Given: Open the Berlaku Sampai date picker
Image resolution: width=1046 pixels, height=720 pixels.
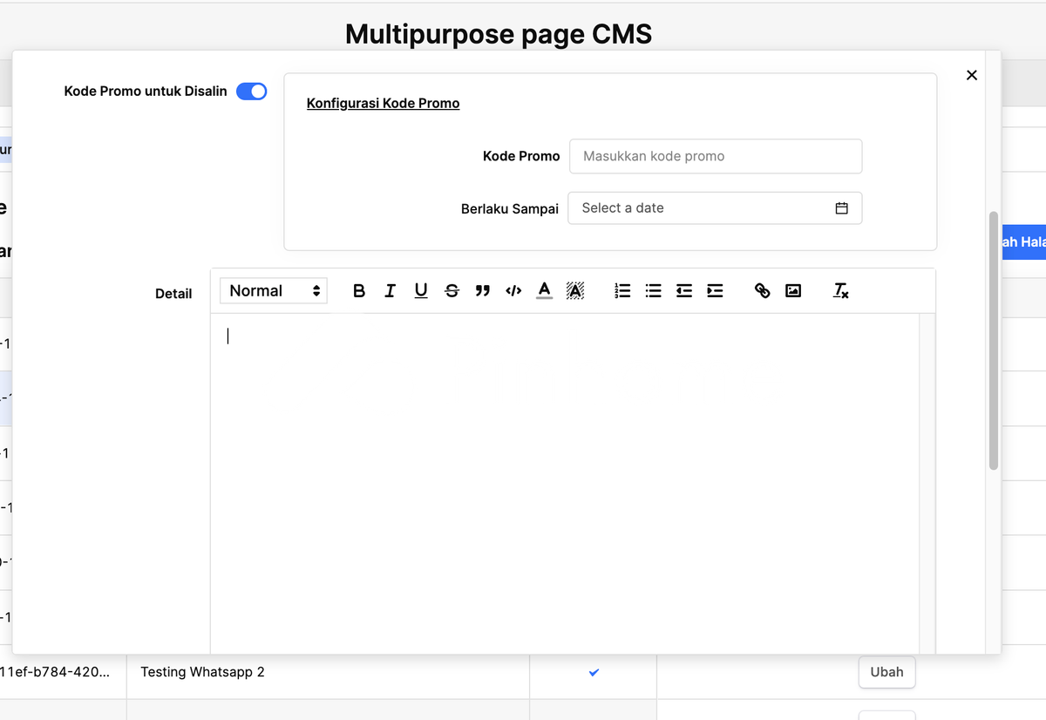Looking at the screenshot, I should click(697, 208).
